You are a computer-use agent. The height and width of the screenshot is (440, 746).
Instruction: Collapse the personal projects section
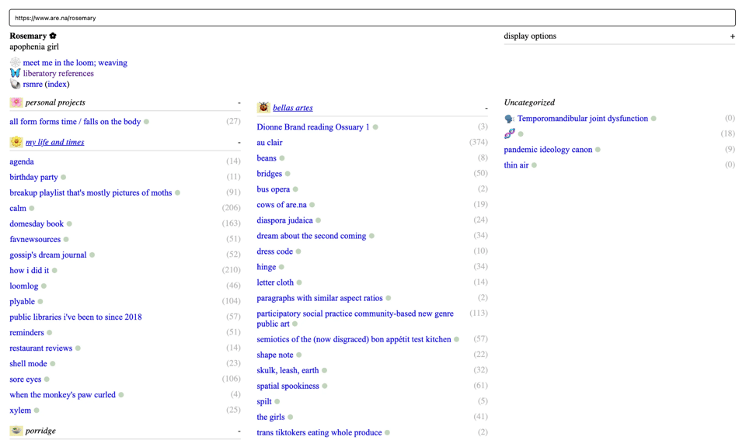(239, 102)
